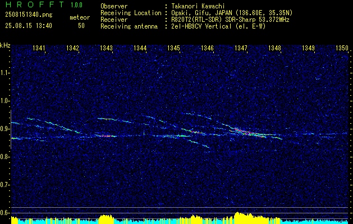Click the HROFFT title text
The width and height of the screenshot is (353, 224).
click(34, 4)
